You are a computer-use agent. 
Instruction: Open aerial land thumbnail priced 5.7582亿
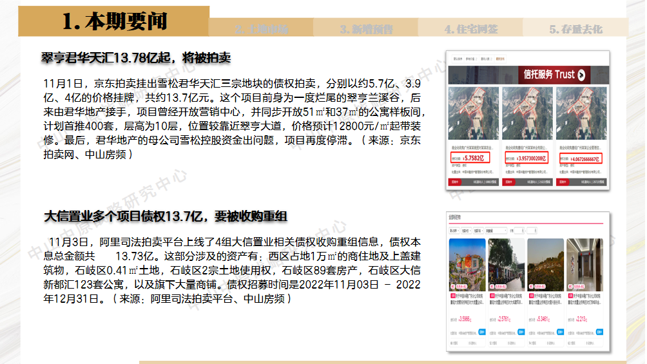click(x=474, y=113)
